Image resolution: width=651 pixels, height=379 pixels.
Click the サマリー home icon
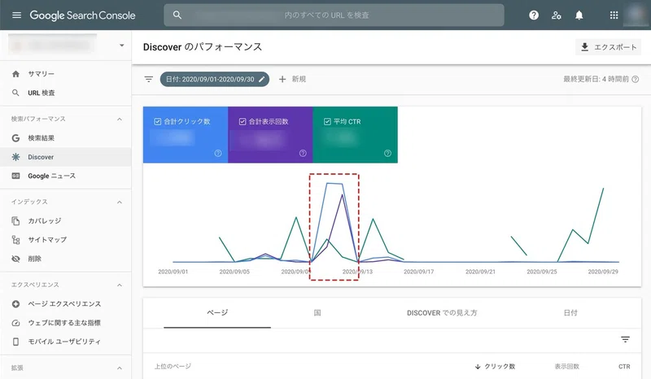point(15,74)
